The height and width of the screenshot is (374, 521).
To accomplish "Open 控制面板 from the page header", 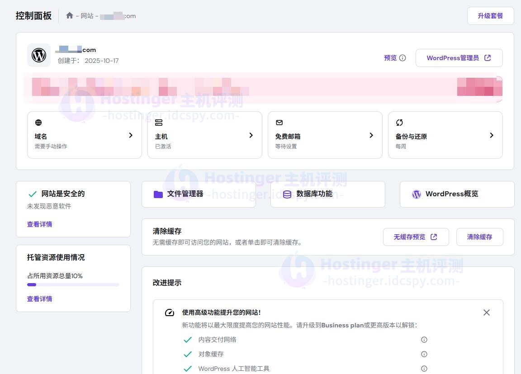I will (33, 15).
